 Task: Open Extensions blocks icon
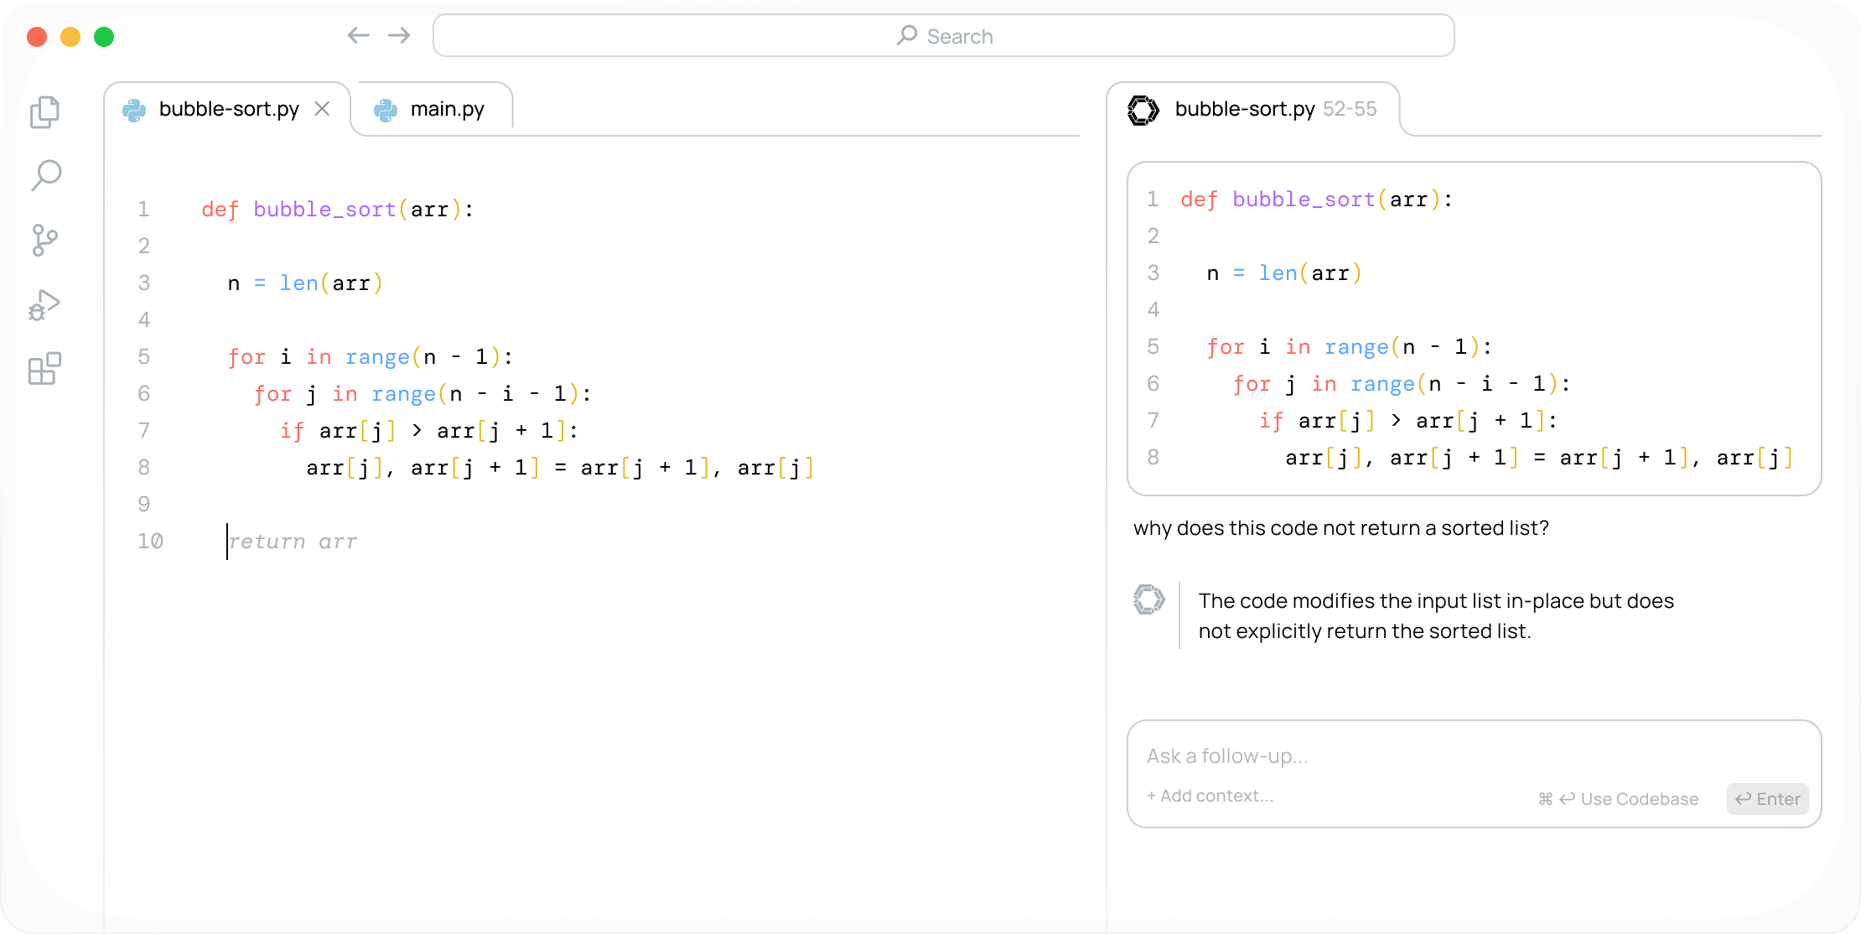pyautogui.click(x=44, y=369)
